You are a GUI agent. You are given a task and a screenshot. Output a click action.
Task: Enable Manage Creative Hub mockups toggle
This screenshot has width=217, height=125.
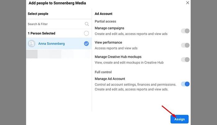(185, 60)
